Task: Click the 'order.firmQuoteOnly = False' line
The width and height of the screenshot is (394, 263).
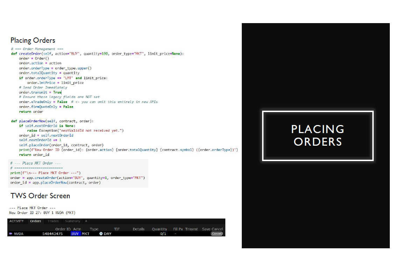Action: (46, 106)
